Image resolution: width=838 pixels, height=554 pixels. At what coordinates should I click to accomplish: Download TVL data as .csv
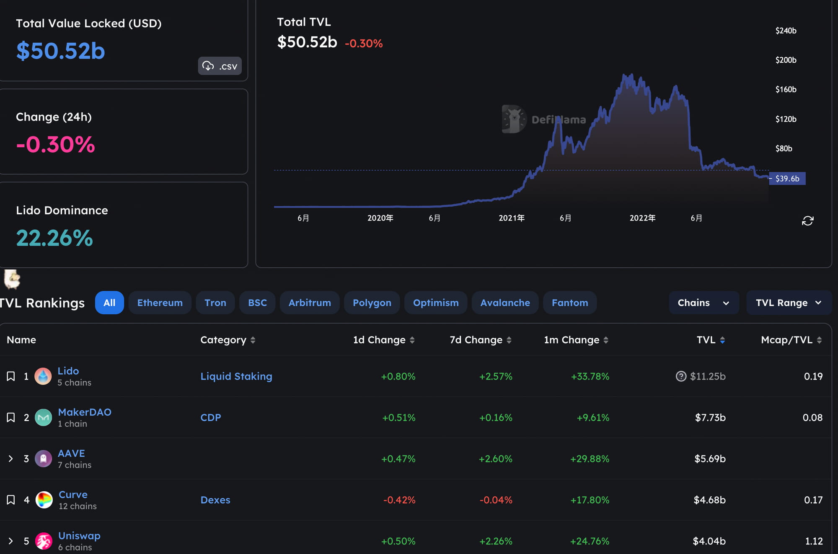[x=220, y=66]
